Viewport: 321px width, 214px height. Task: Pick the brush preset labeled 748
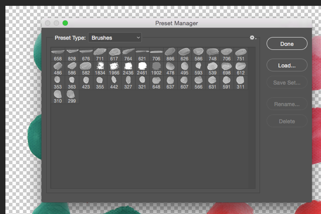click(x=213, y=55)
